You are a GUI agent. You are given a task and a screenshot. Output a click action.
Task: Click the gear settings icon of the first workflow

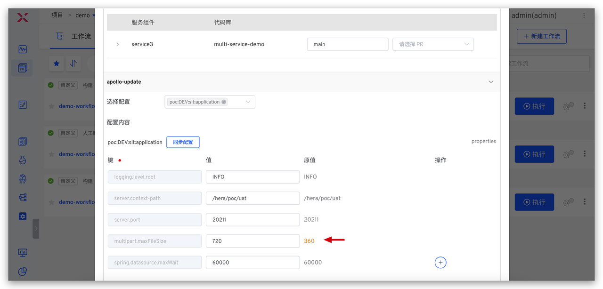click(x=568, y=106)
